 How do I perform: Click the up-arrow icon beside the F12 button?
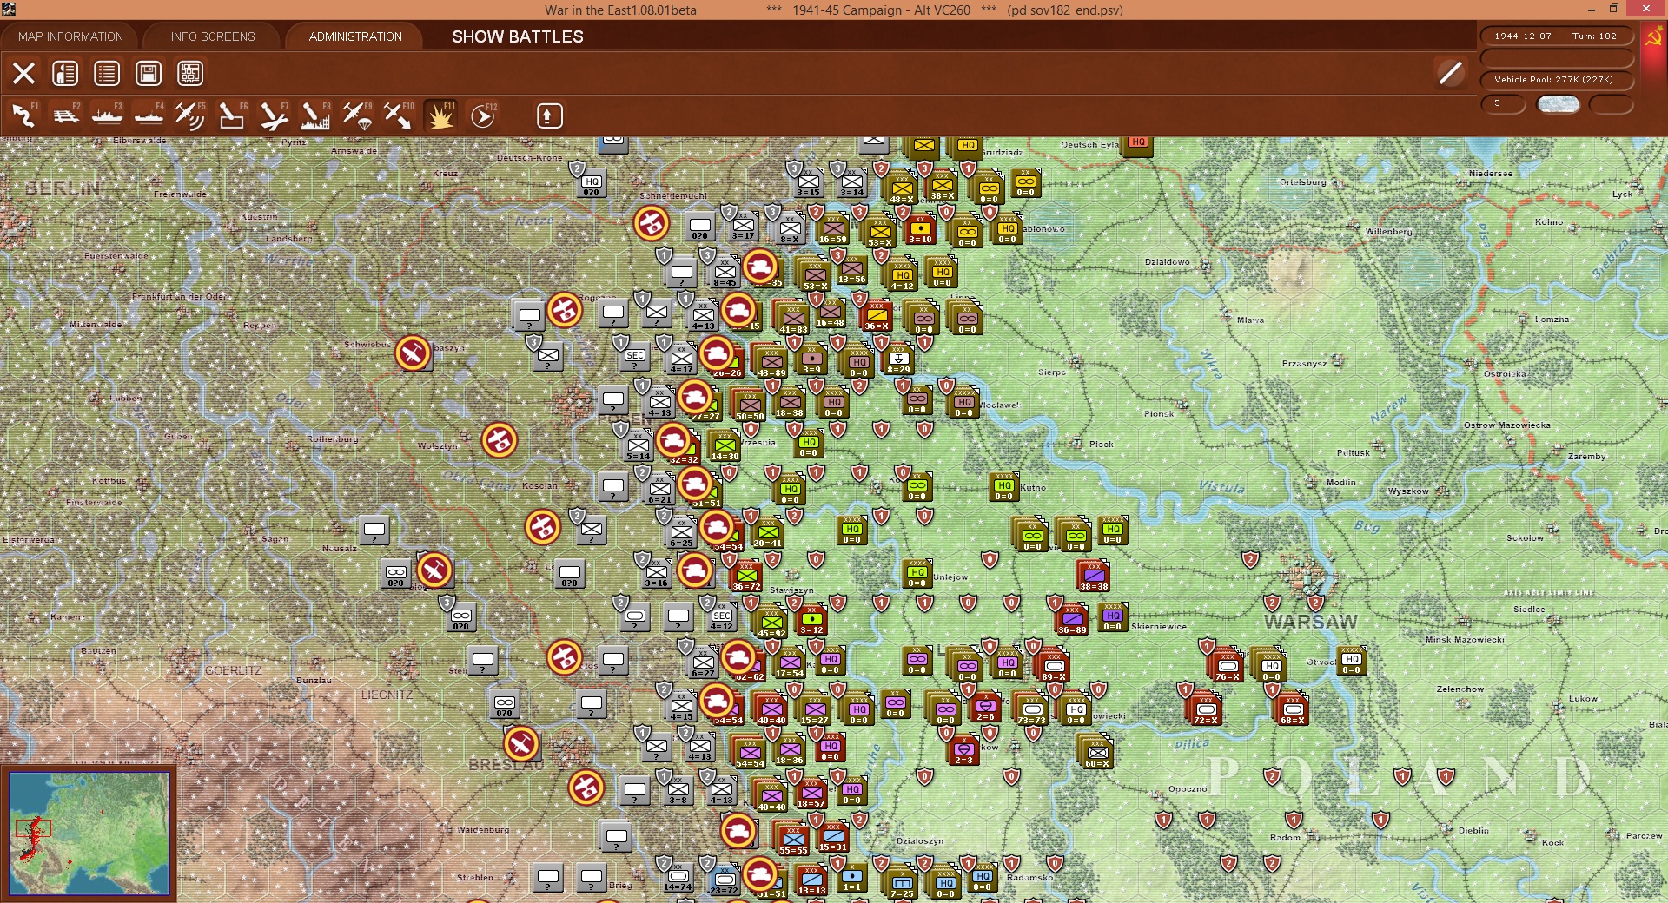click(549, 115)
